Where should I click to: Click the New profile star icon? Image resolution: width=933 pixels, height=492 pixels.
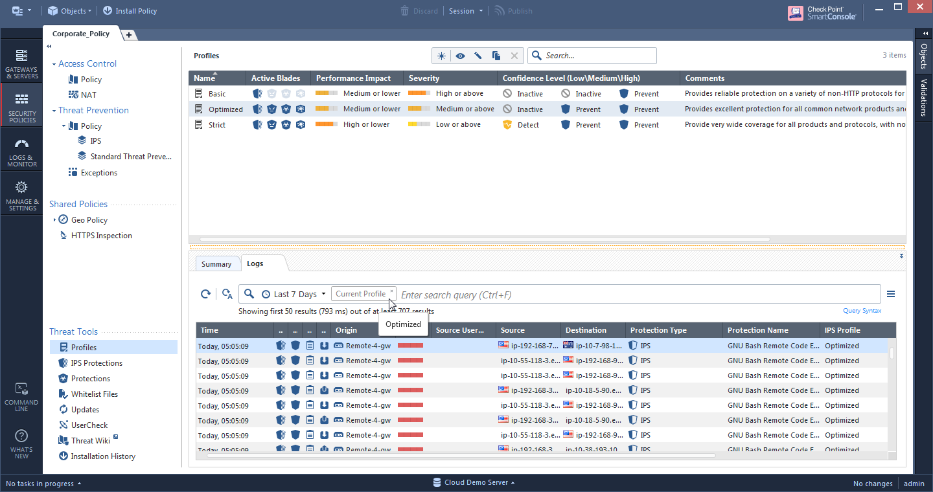click(442, 56)
